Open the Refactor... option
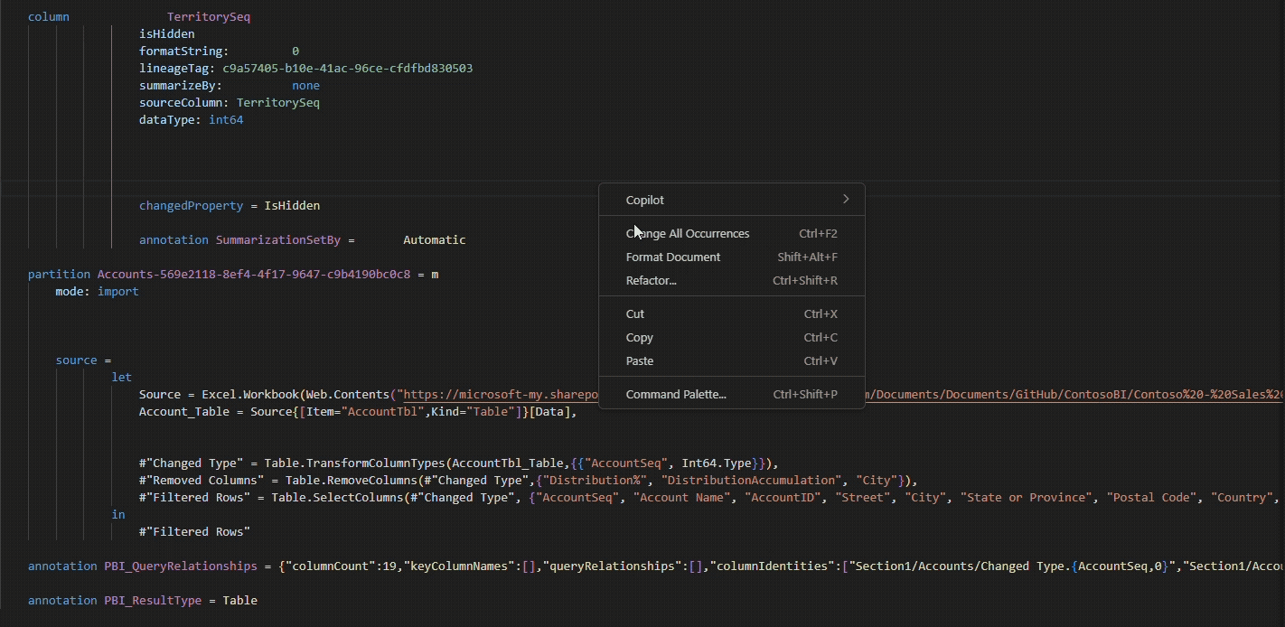This screenshot has height=627, width=1285. [651, 280]
